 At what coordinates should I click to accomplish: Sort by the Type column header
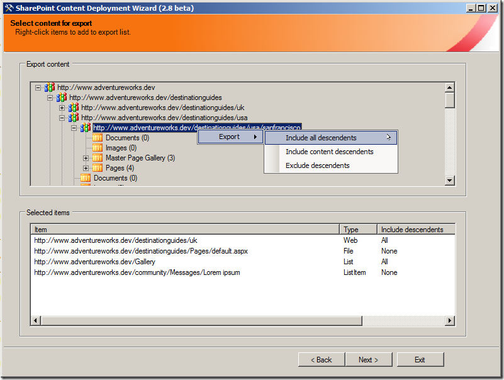coord(359,229)
